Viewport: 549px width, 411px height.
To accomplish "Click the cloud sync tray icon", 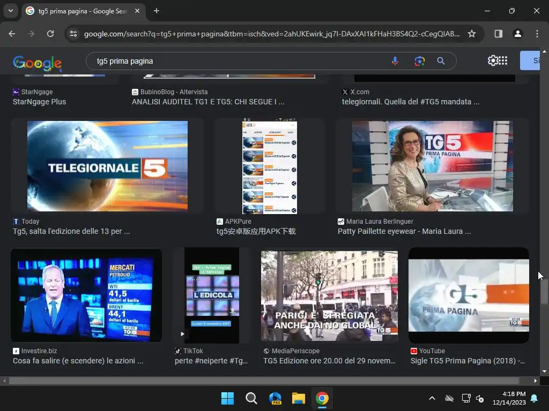I will [449, 398].
